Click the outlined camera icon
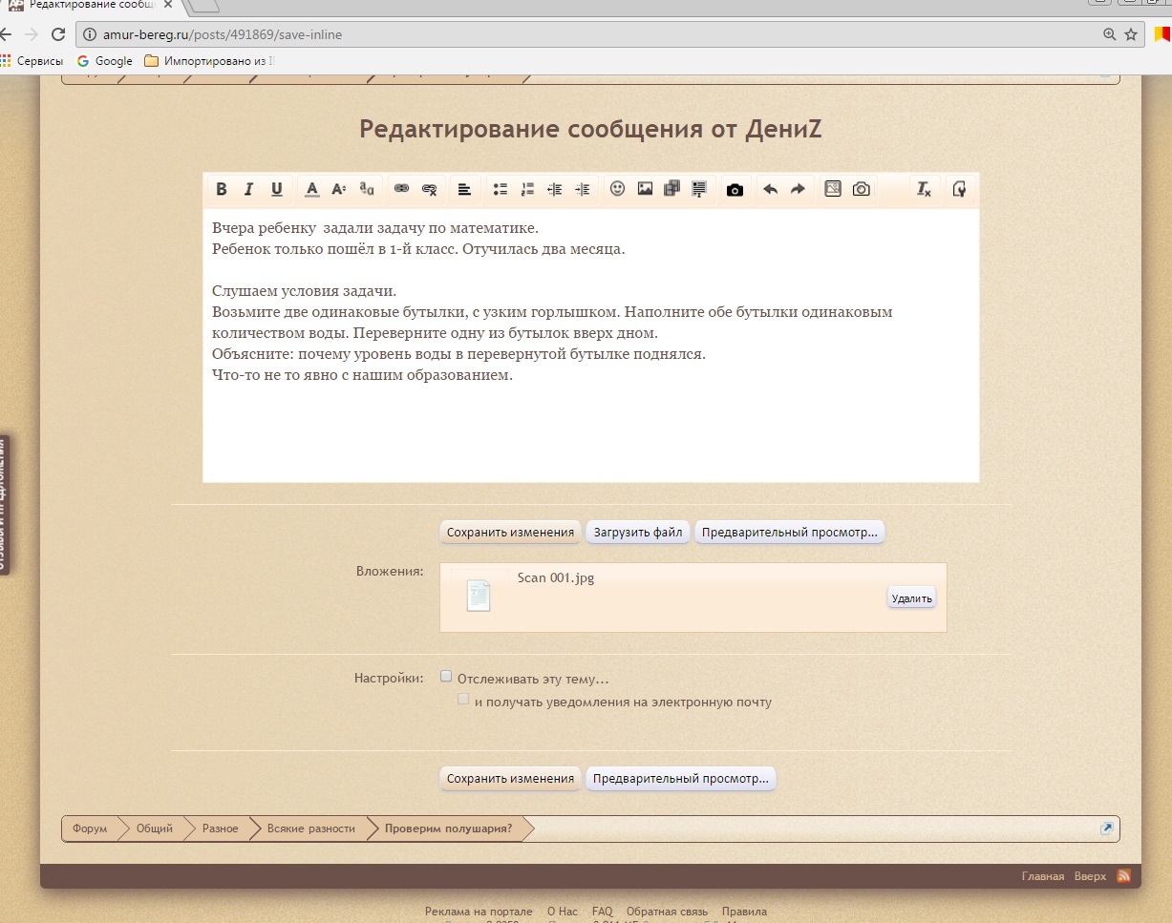This screenshot has width=1172, height=923. (862, 189)
